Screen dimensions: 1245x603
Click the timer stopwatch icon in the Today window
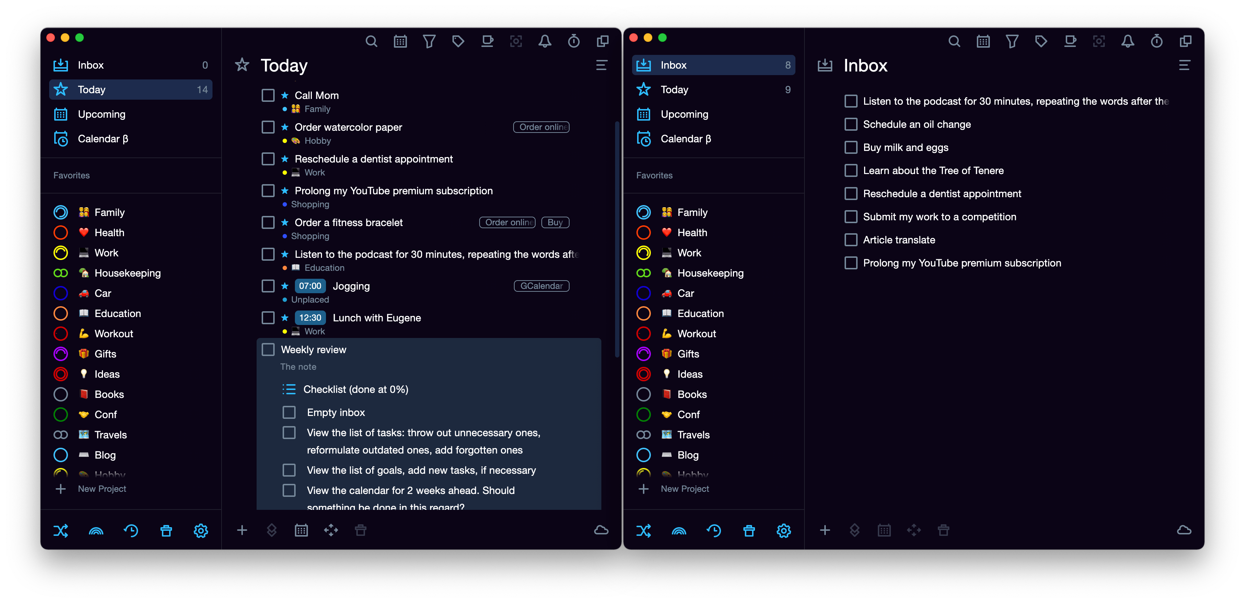click(x=573, y=42)
